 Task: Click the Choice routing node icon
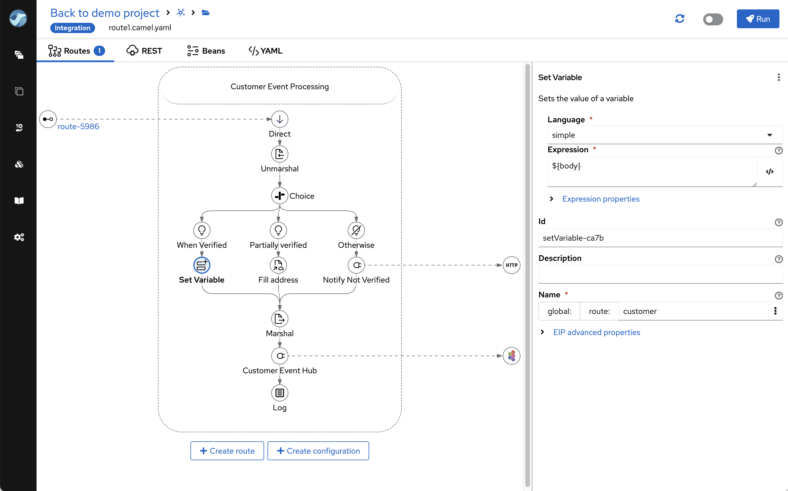(x=279, y=195)
